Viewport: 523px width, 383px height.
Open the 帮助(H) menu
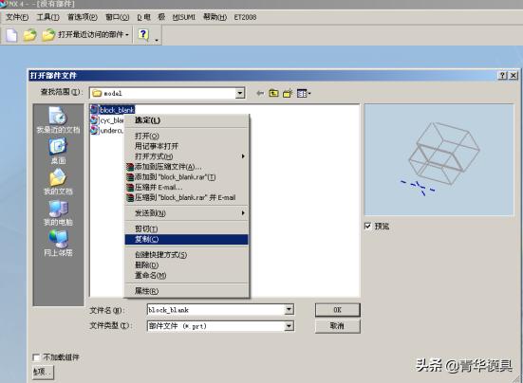pyautogui.click(x=215, y=17)
